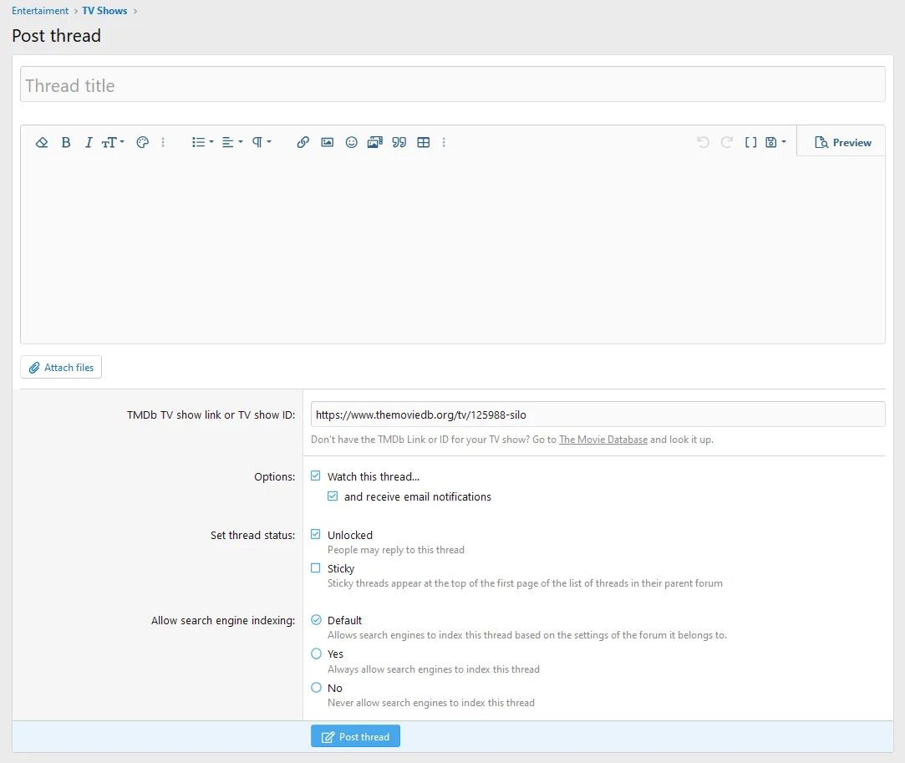905x763 pixels.
Task: Click the Remove formatting eraser icon
Action: (x=42, y=143)
